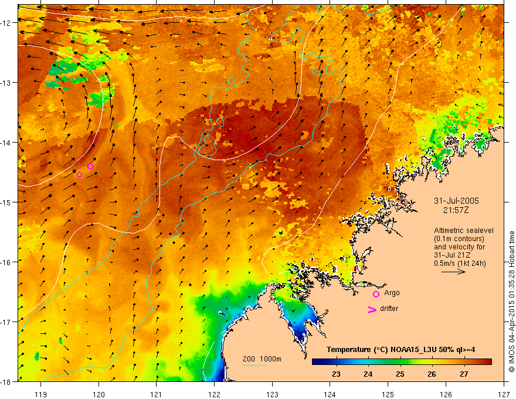516x399 pixels.
Task: Click the '127' longitude axis label
Action: click(504, 394)
